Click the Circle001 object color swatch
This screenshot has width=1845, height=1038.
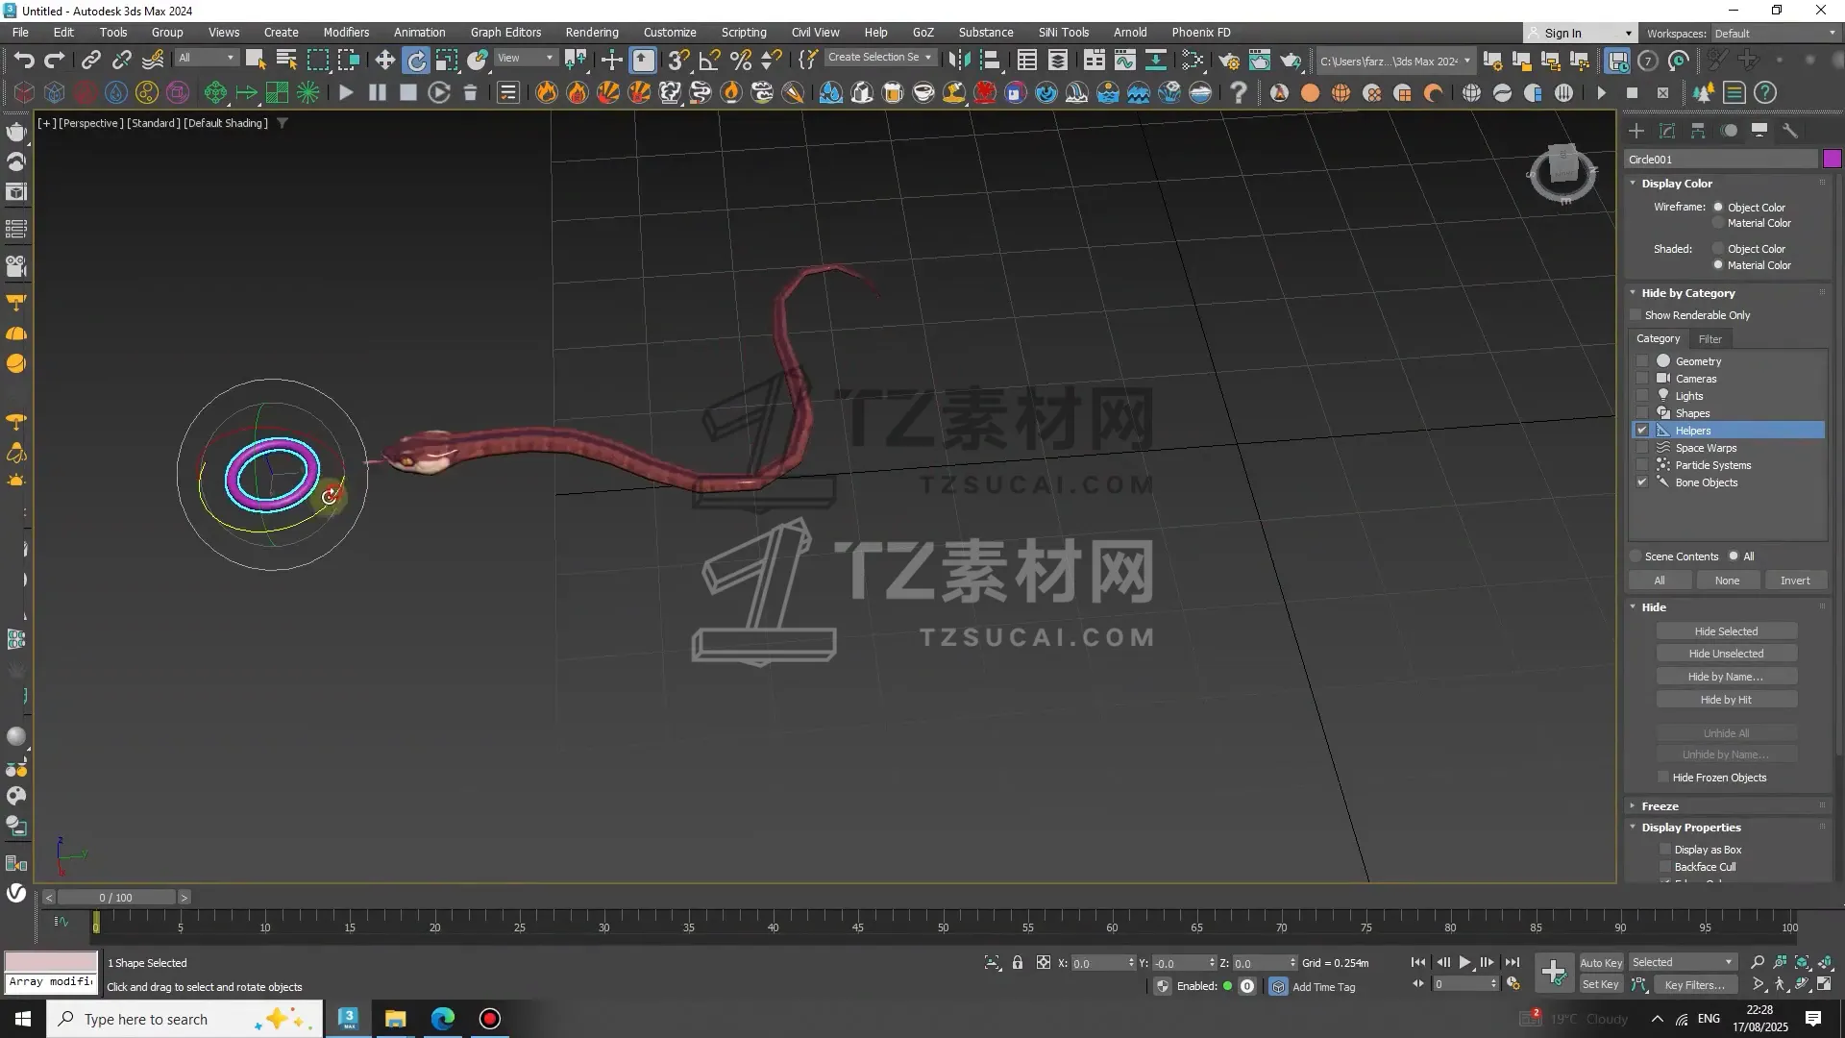1833,159
